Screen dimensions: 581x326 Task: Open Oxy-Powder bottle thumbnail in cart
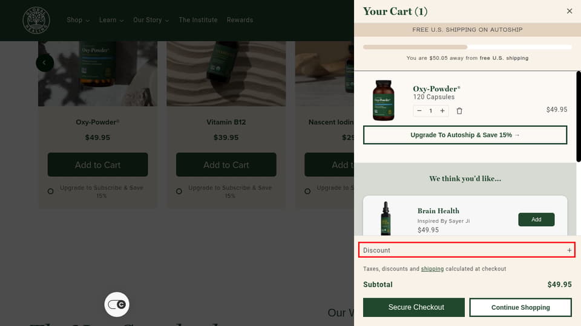384,100
